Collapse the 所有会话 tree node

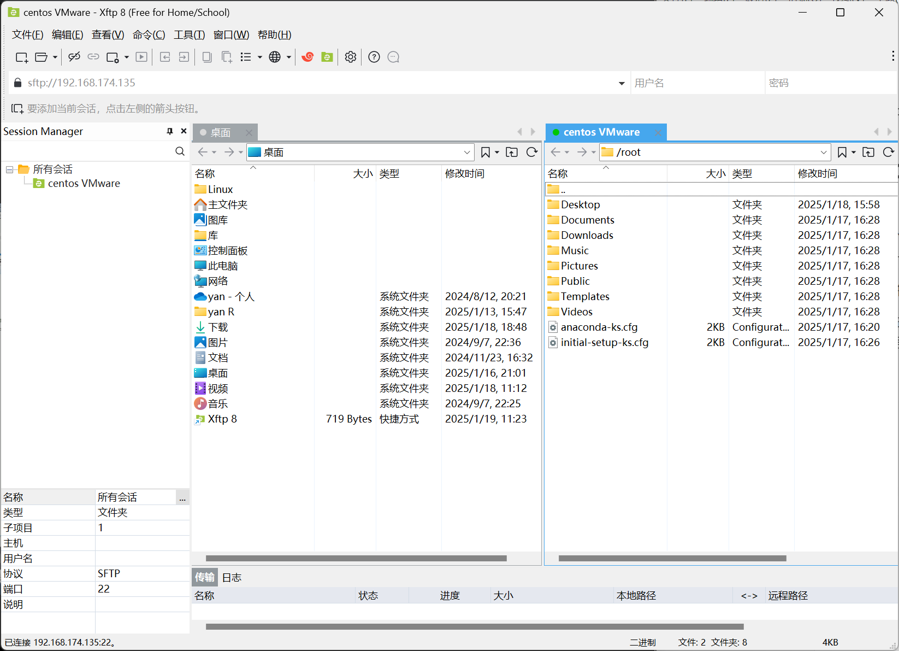[x=9, y=169]
